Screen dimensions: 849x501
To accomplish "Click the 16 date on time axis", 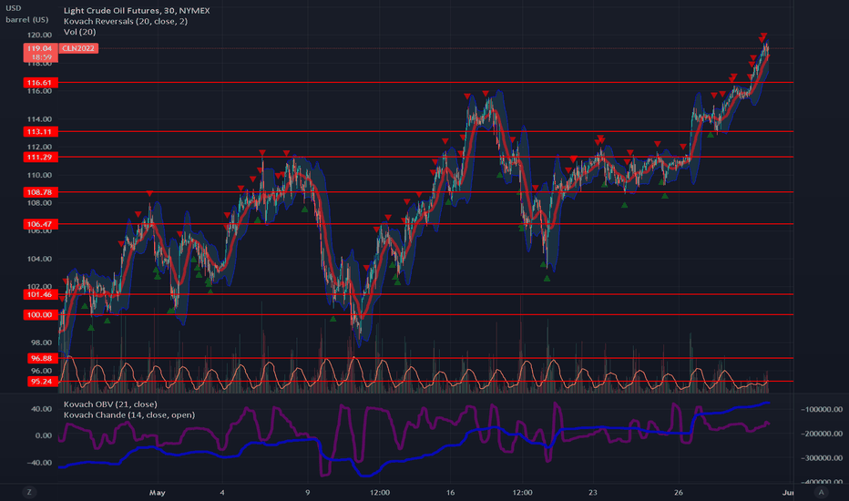I will (451, 492).
